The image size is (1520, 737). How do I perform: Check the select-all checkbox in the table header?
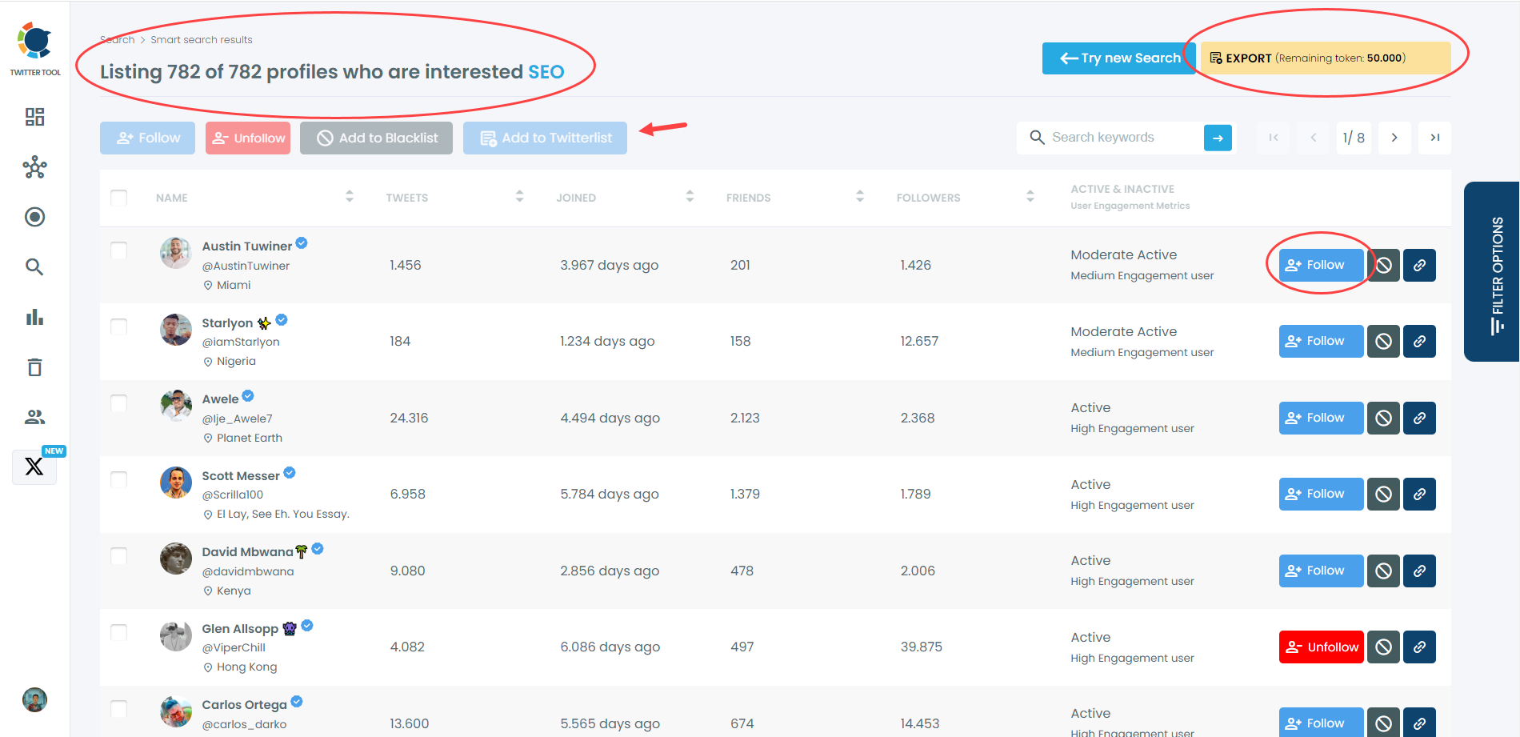click(118, 197)
